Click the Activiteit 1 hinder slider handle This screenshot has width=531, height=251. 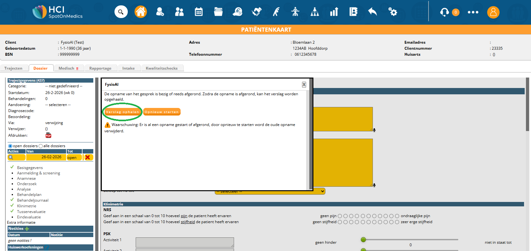coord(363,240)
